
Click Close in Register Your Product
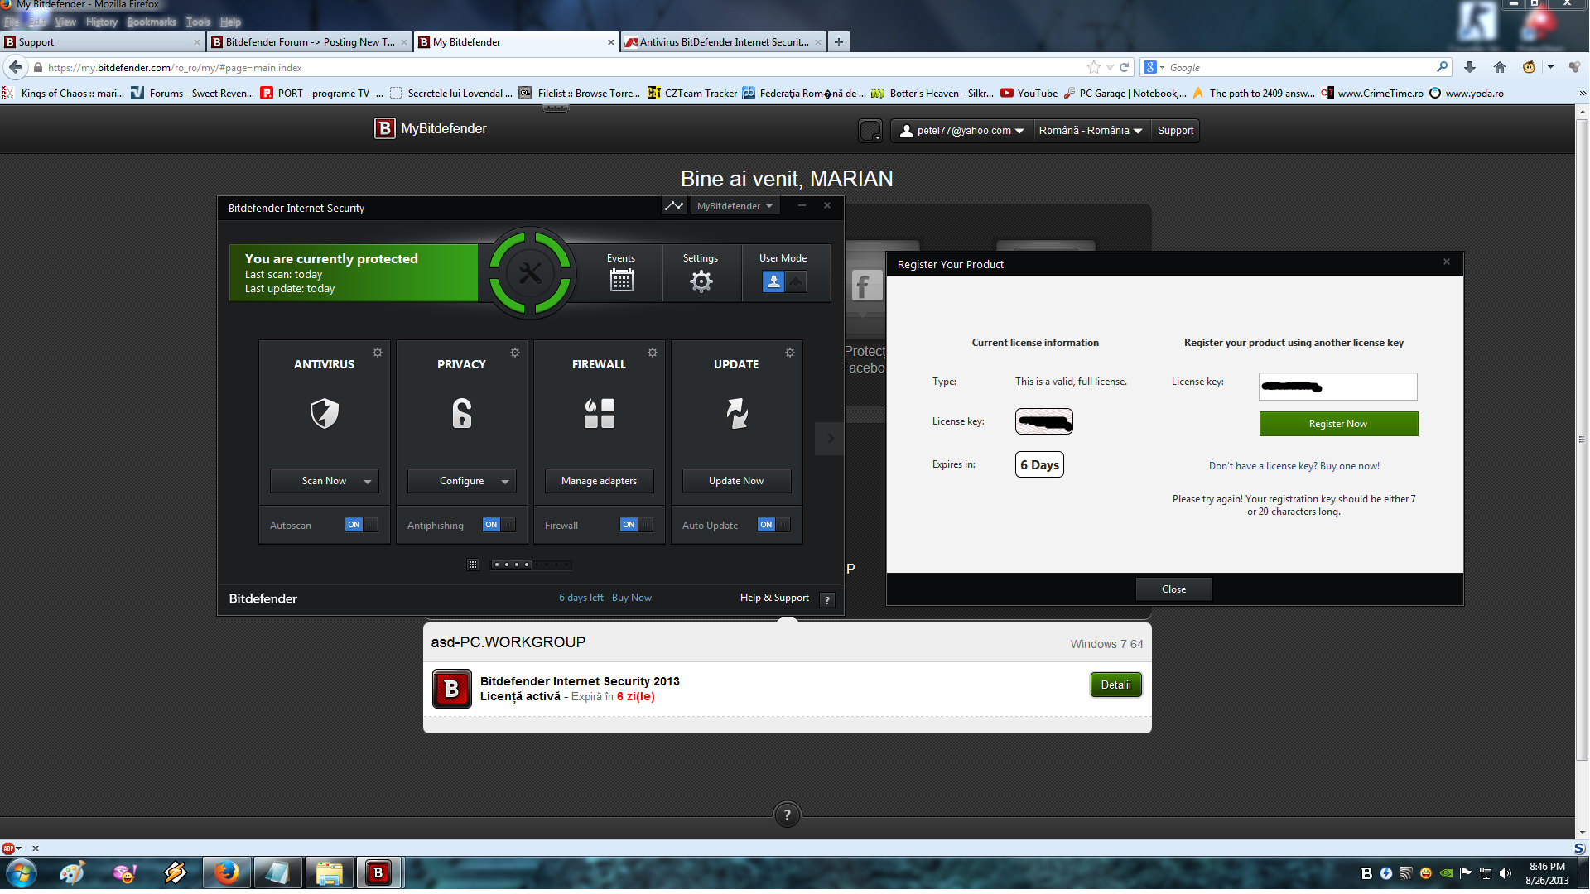(x=1173, y=589)
